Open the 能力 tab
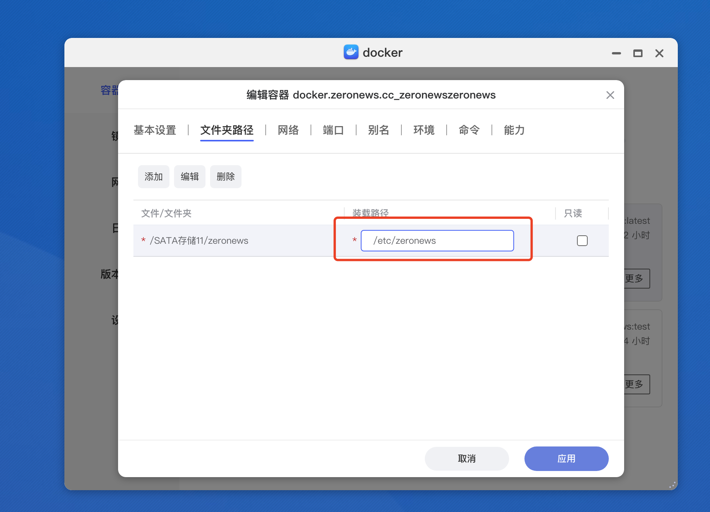Viewport: 710px width, 512px height. pos(514,130)
